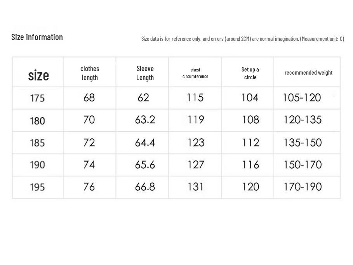The image size is (353, 265).
Task: Select the 150-170 recommended weight cell
Action: (303, 165)
